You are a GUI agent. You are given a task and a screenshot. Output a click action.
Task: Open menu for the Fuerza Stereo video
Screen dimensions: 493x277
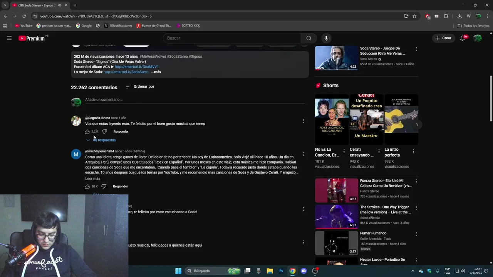pyautogui.click(x=416, y=181)
